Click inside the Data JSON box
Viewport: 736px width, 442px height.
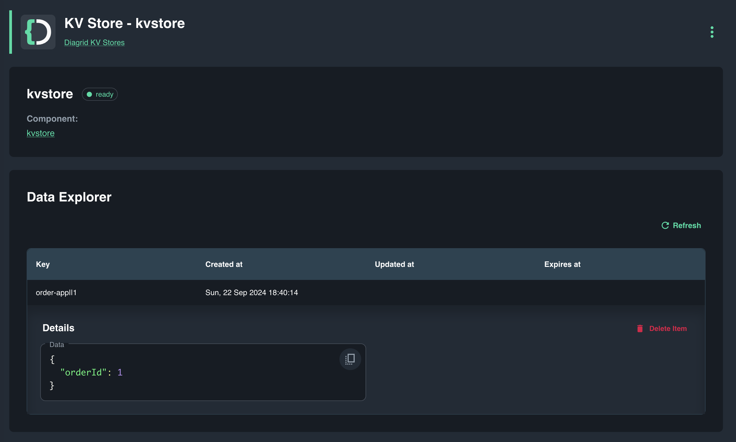click(x=203, y=372)
